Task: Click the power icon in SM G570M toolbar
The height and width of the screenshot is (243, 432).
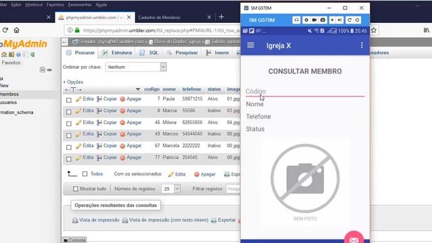Action: coord(357,20)
